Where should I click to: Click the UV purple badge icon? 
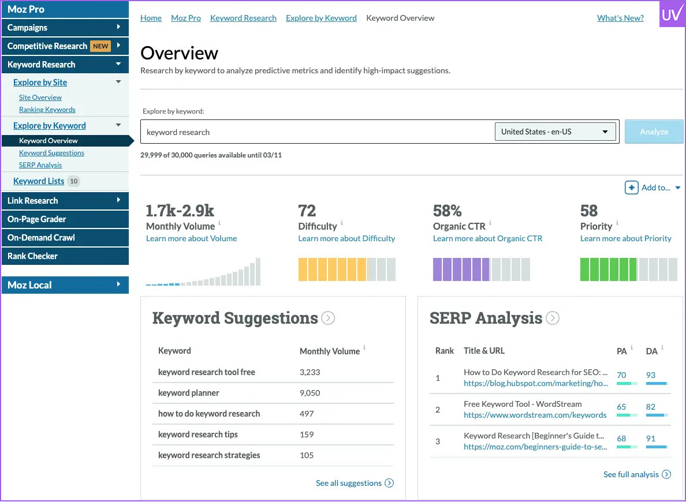tap(672, 14)
